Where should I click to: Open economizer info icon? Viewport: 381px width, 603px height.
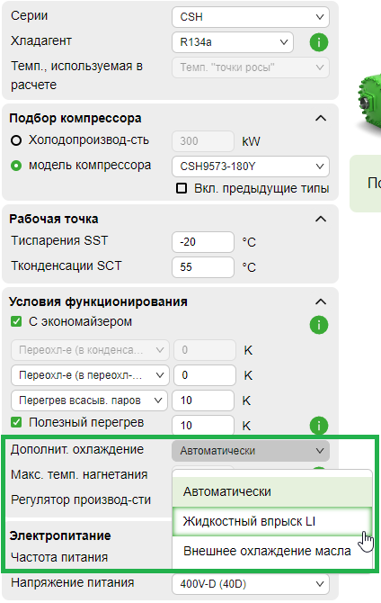point(319,325)
